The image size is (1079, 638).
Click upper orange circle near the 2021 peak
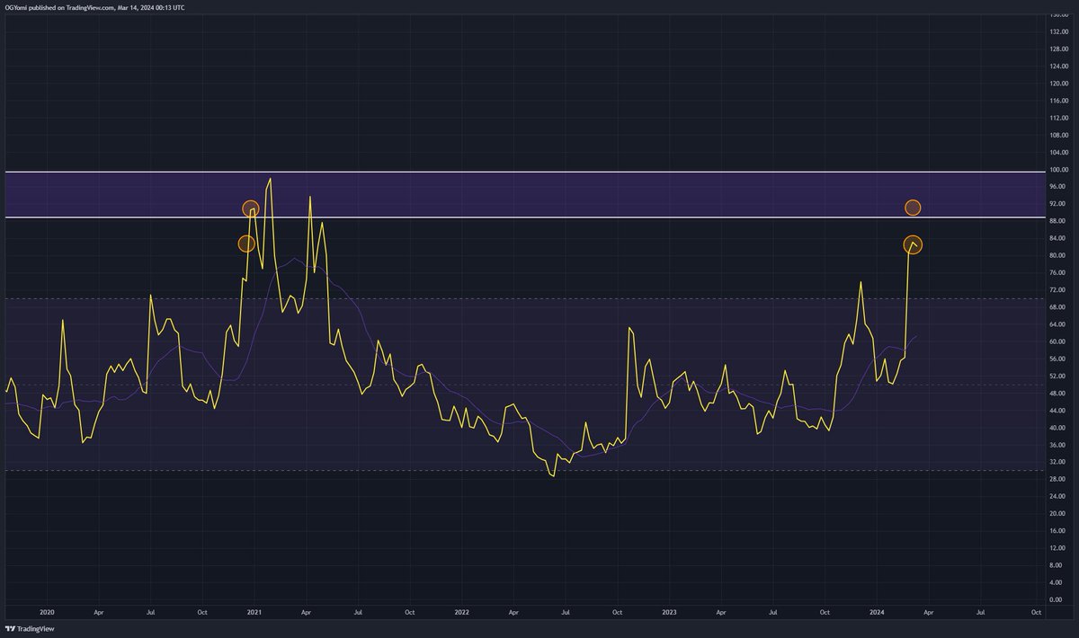(x=251, y=208)
